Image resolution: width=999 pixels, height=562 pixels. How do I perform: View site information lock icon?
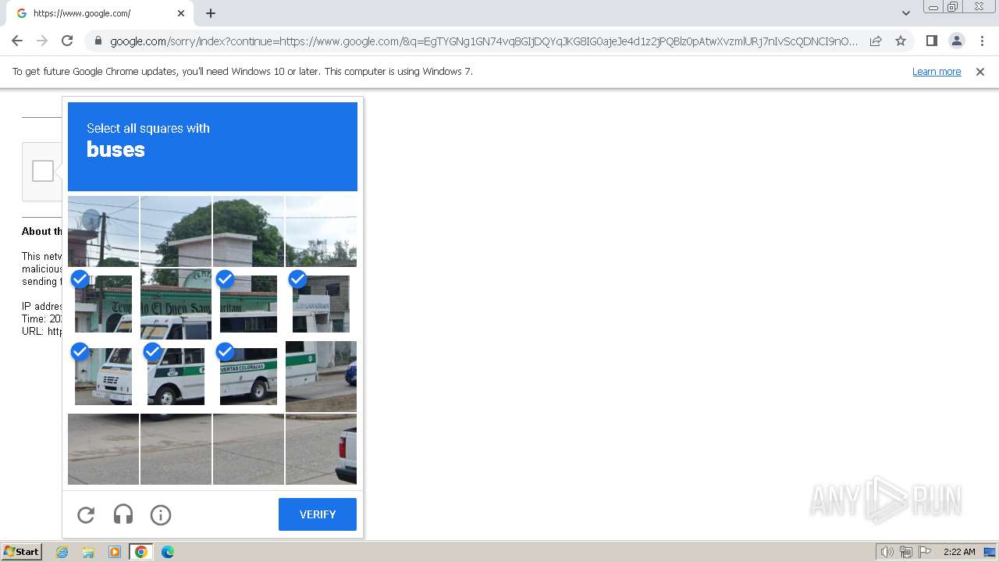pos(98,41)
